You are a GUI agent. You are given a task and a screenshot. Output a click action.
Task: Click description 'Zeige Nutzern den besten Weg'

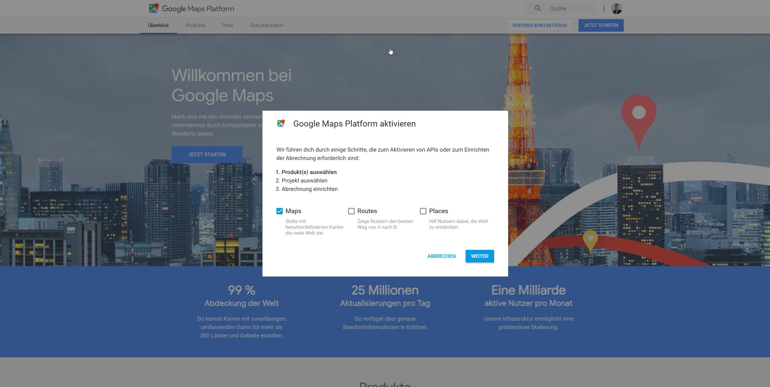tap(385, 224)
